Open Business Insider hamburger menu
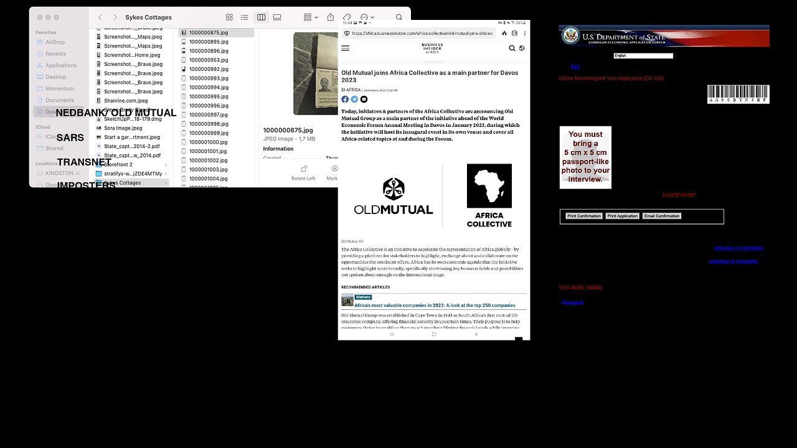 pos(346,48)
